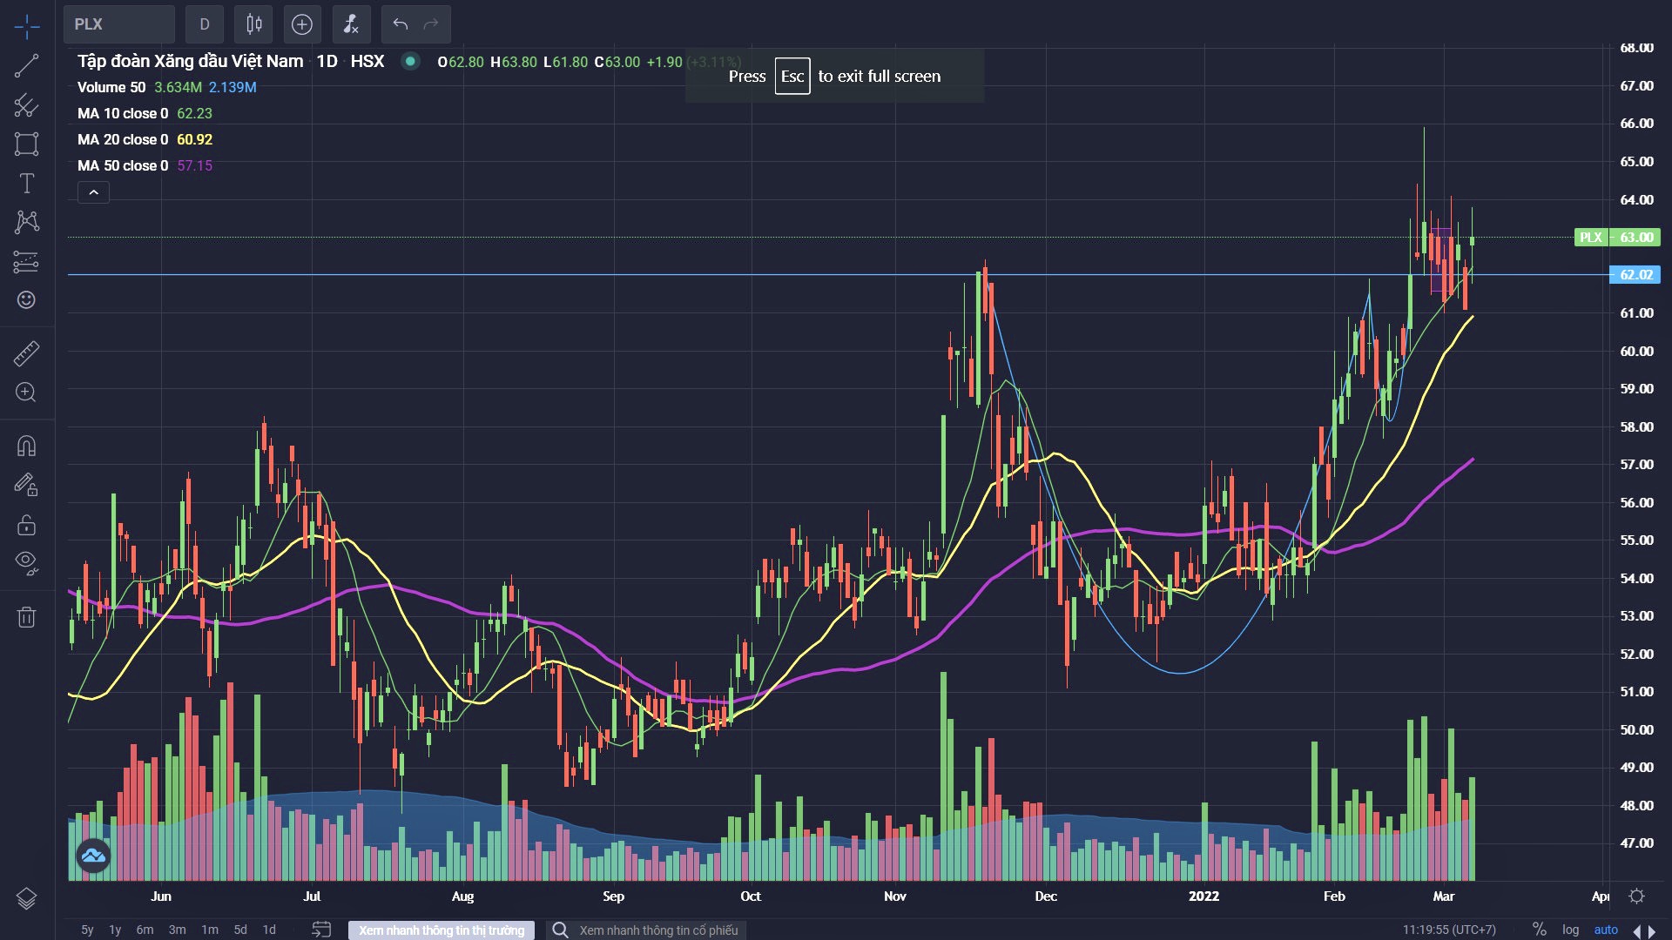The width and height of the screenshot is (1672, 940).
Task: Toggle log scale on price axis
Action: click(1570, 930)
